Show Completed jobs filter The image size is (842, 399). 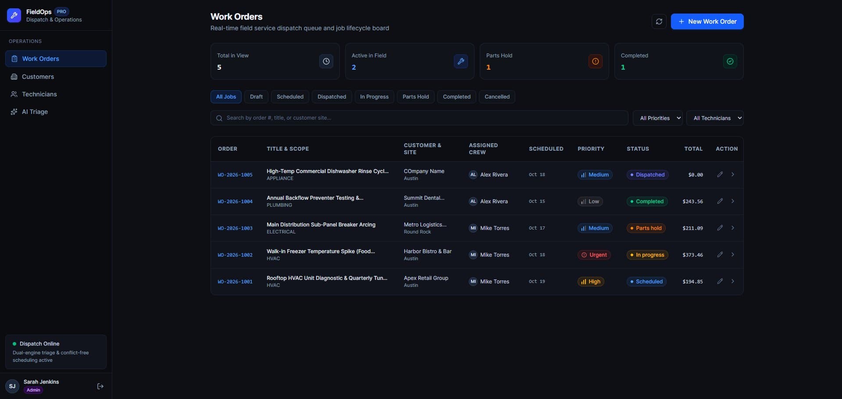457,97
